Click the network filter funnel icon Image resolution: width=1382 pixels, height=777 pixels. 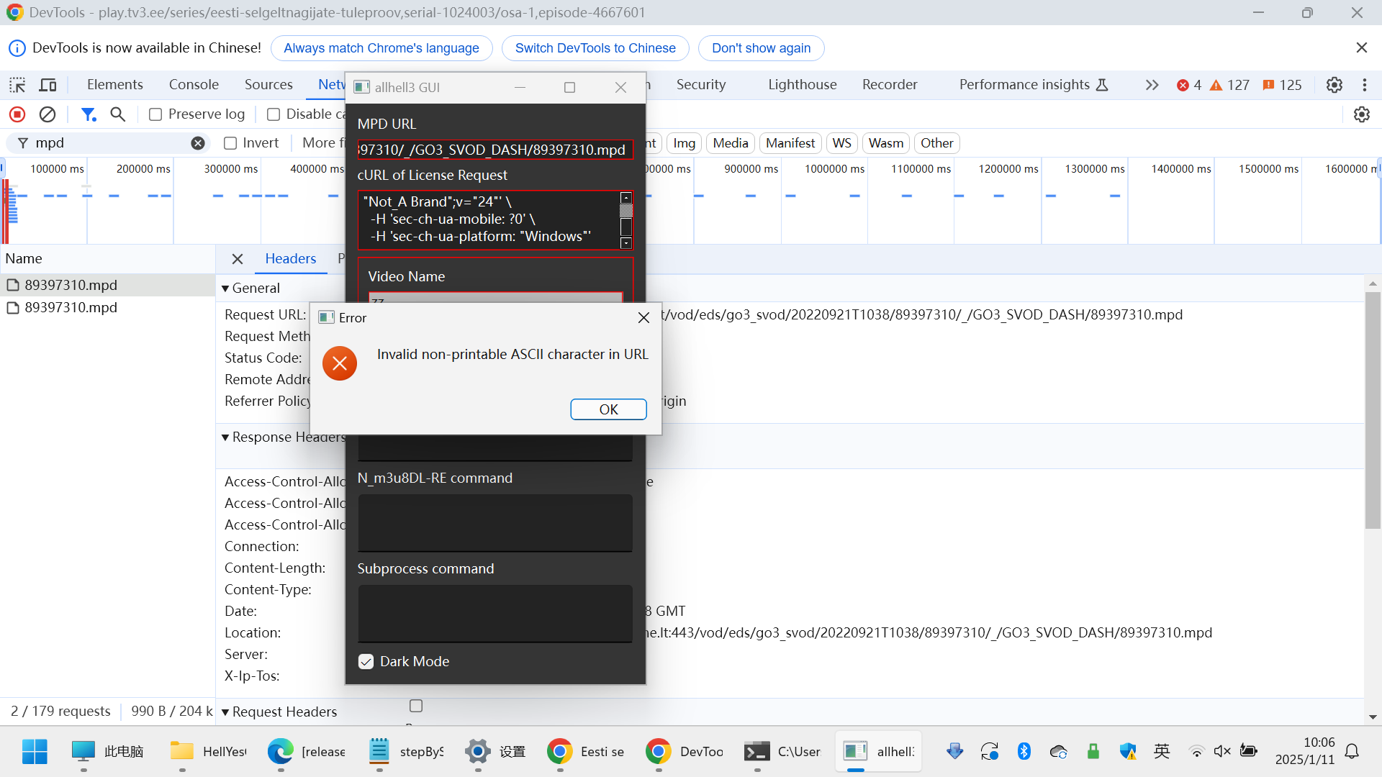point(88,114)
